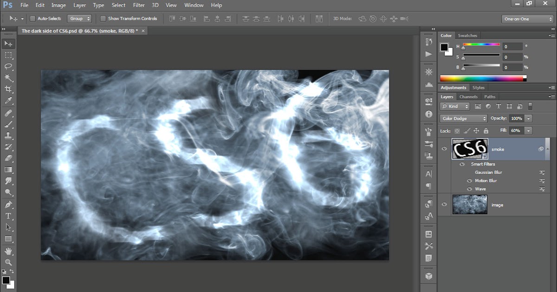The width and height of the screenshot is (557, 292).
Task: Activate the Hand tool
Action: 8,251
